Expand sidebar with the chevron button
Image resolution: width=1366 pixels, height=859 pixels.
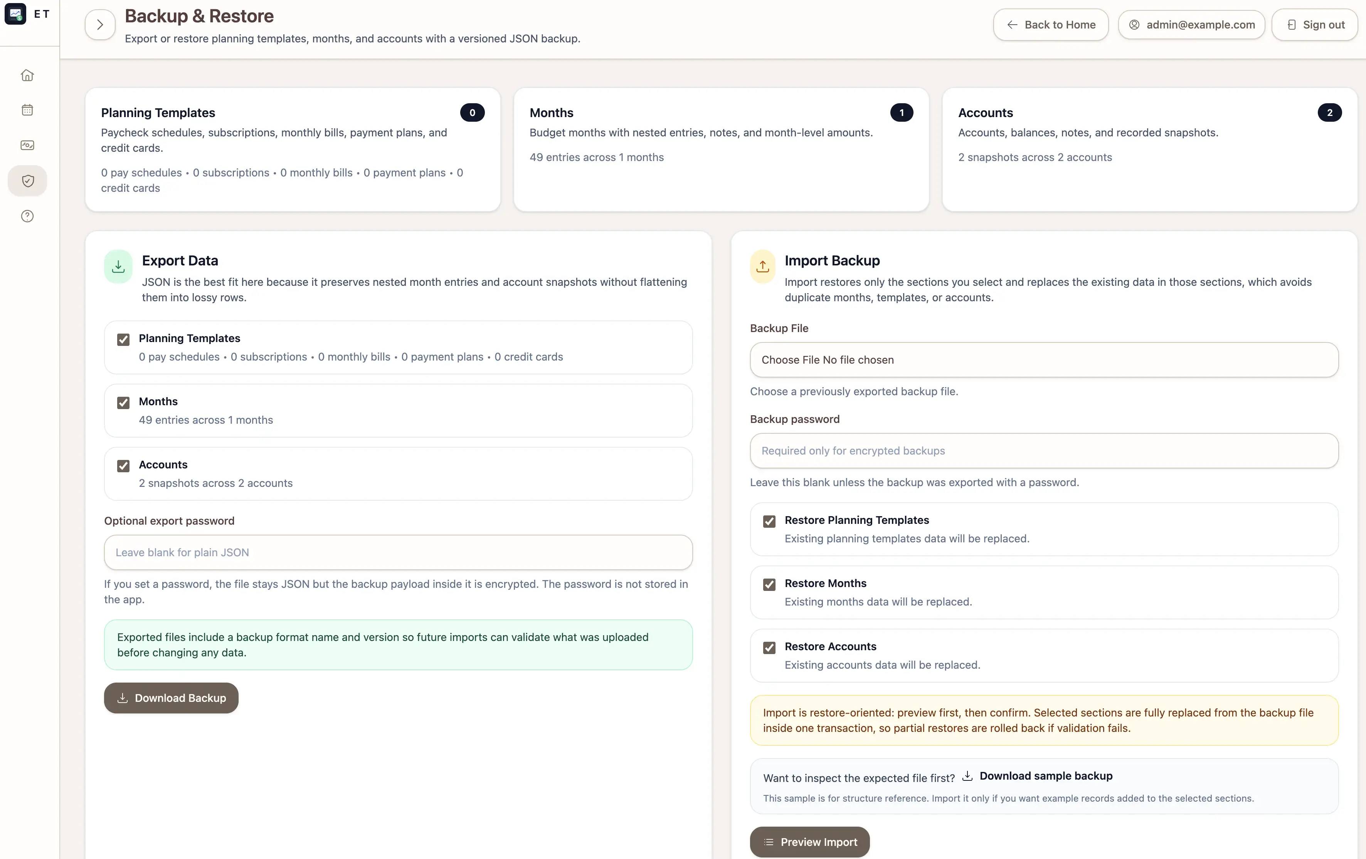(x=100, y=25)
